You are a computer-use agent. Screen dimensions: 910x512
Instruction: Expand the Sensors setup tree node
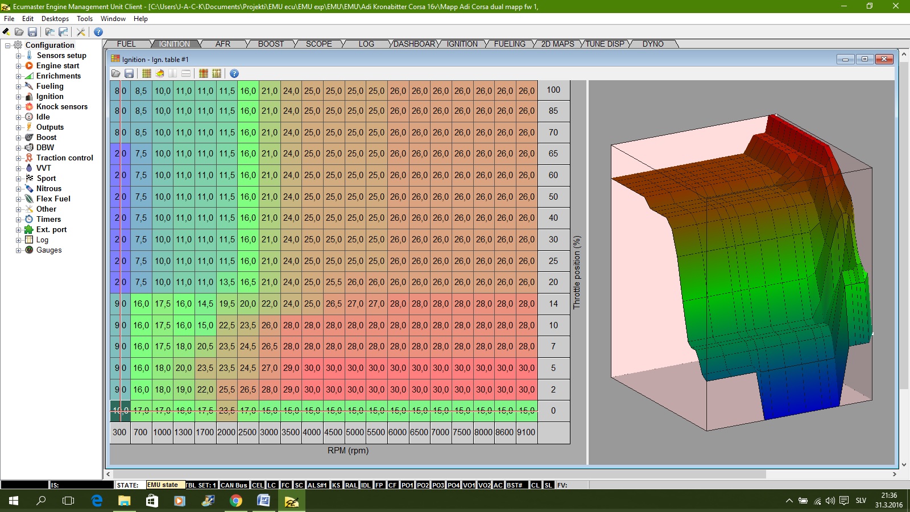coord(18,56)
